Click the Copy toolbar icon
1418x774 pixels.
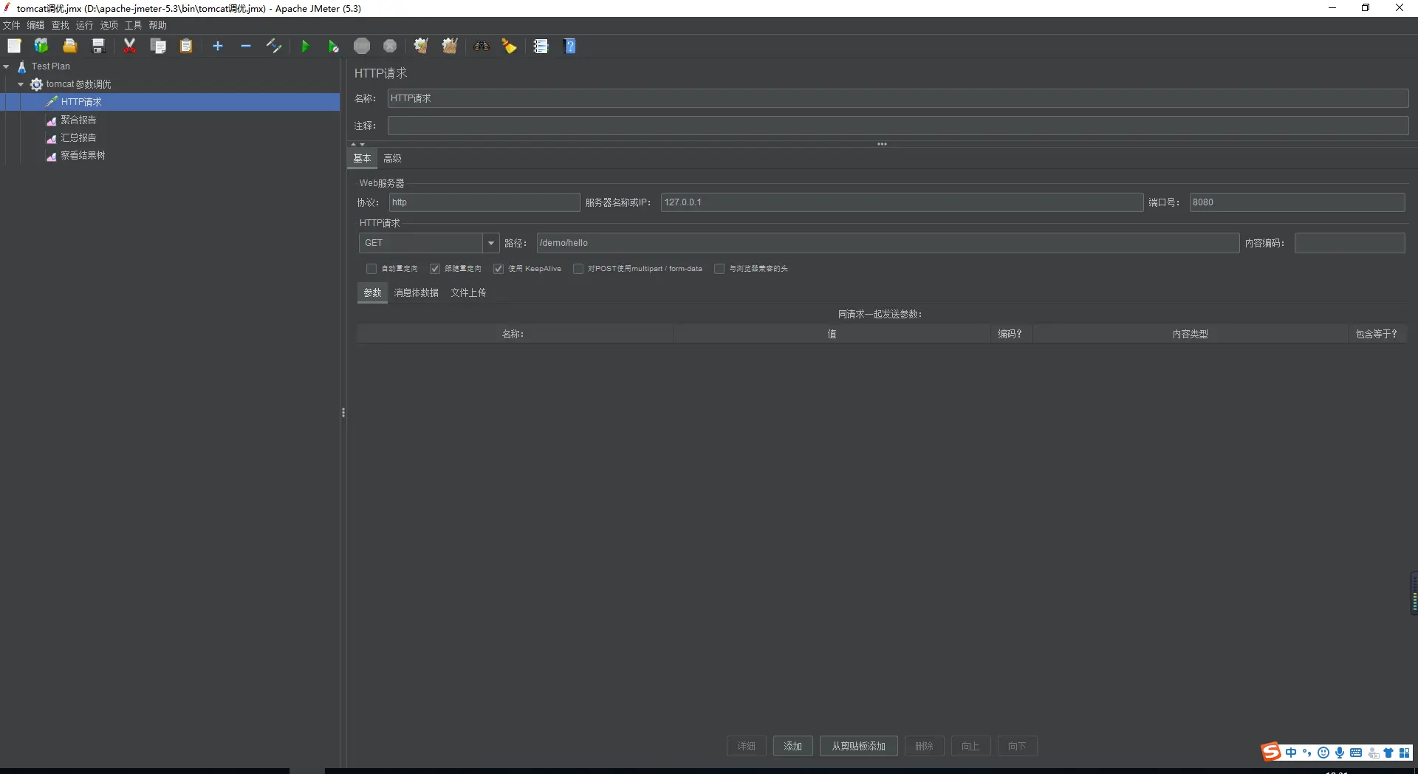click(x=158, y=46)
